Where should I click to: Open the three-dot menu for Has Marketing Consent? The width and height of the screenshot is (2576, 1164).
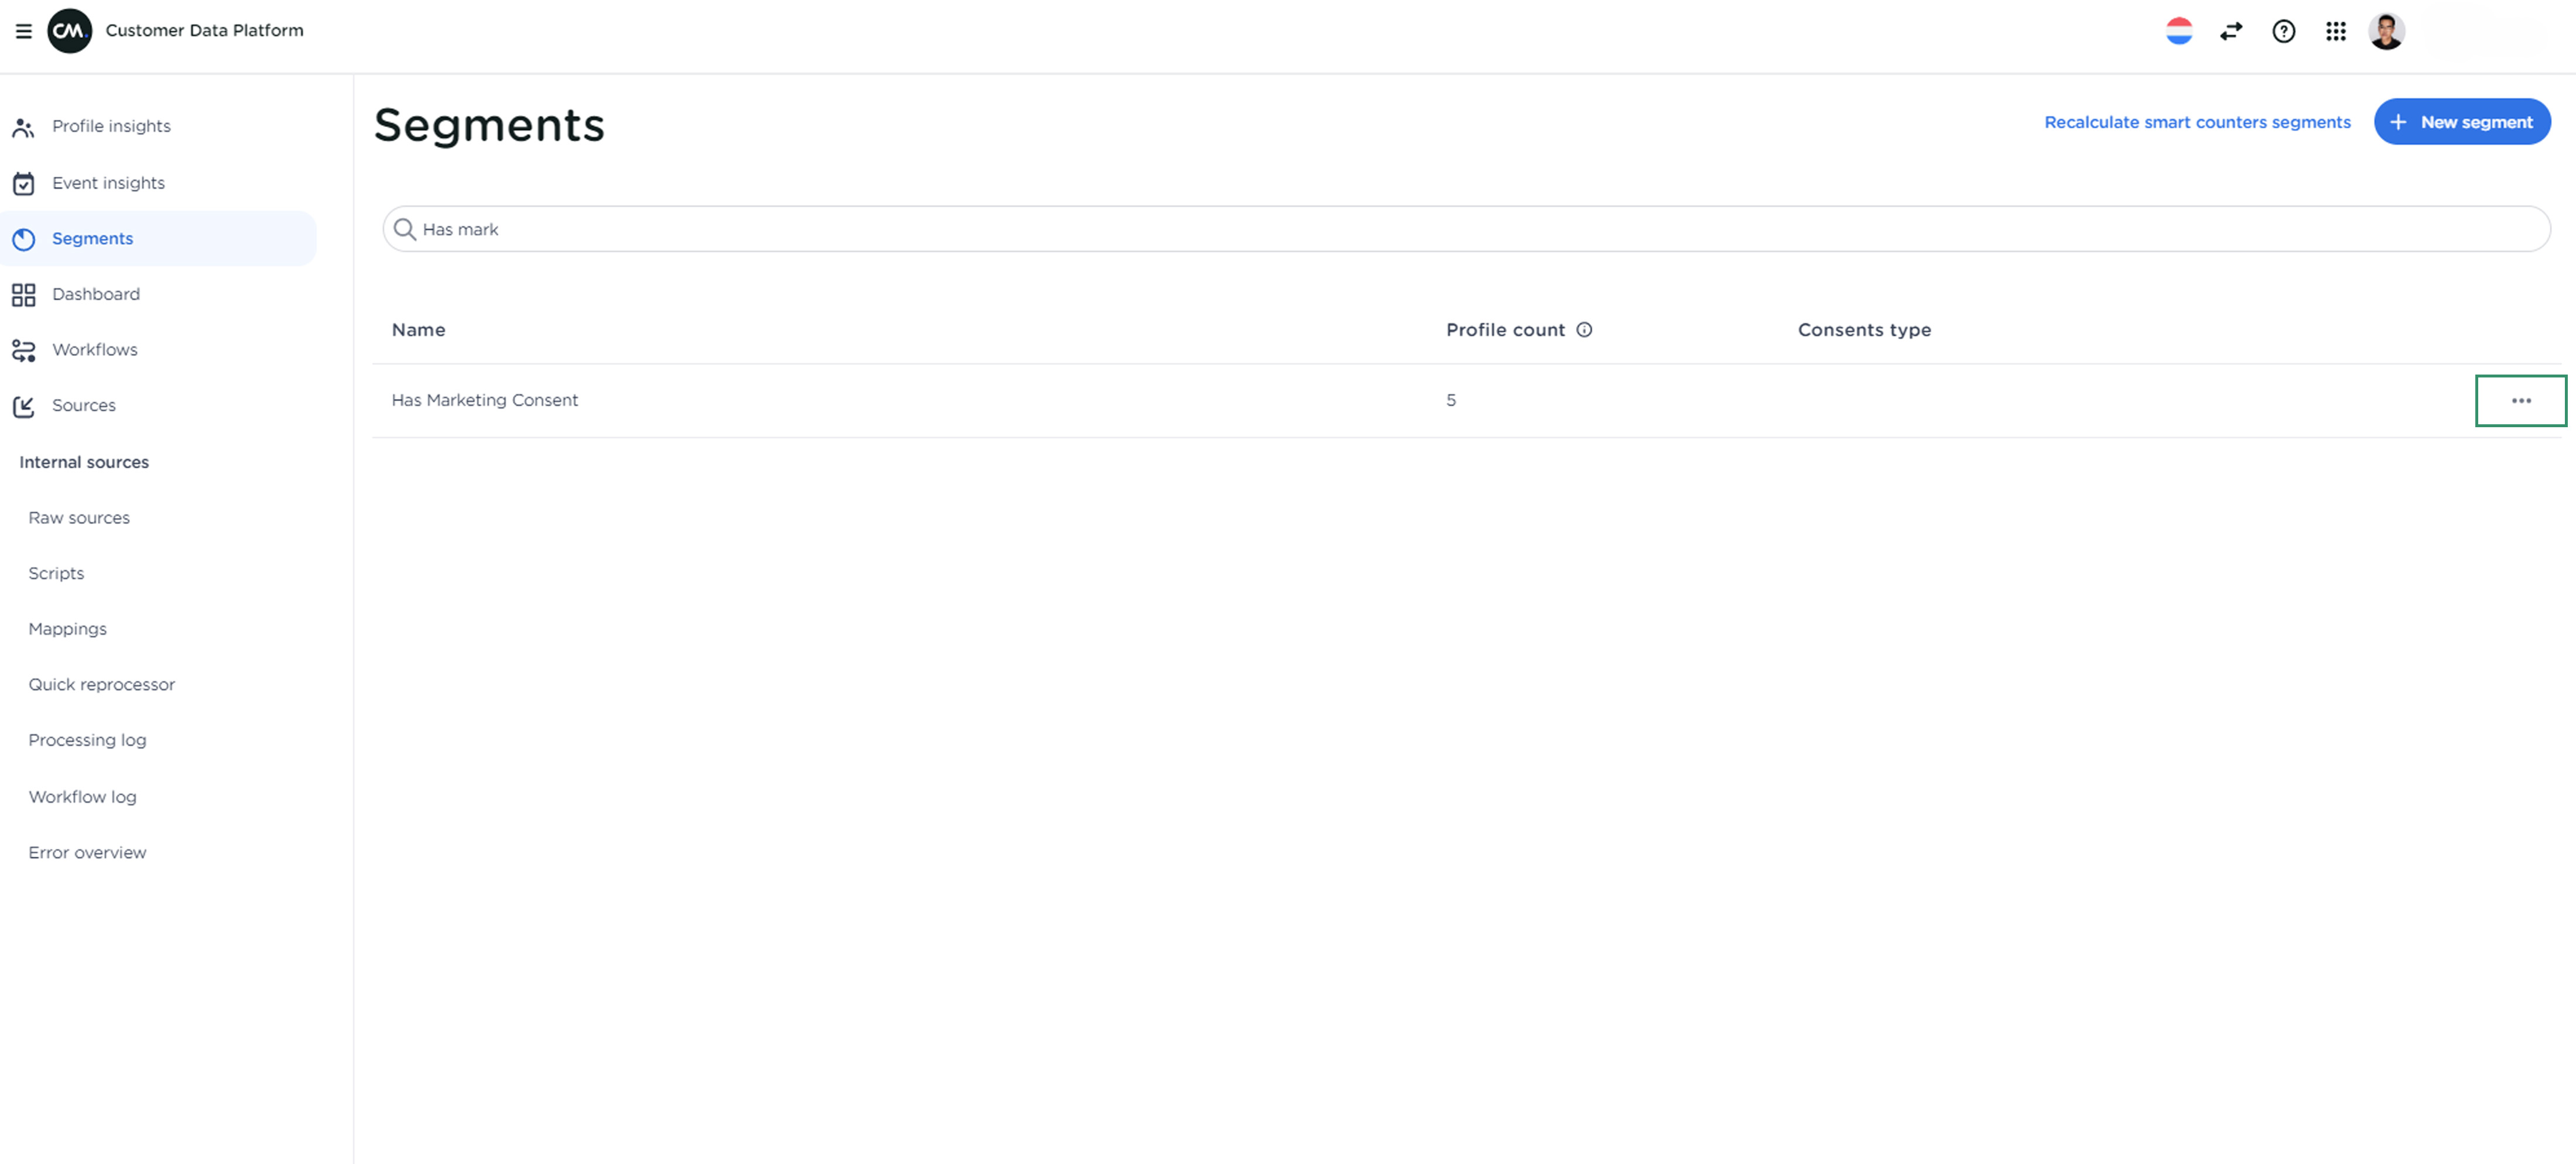[x=2520, y=401]
